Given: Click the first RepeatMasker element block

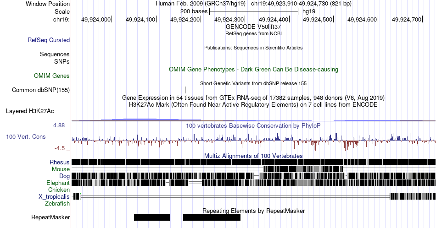Looking at the screenshot, I should [152, 217].
